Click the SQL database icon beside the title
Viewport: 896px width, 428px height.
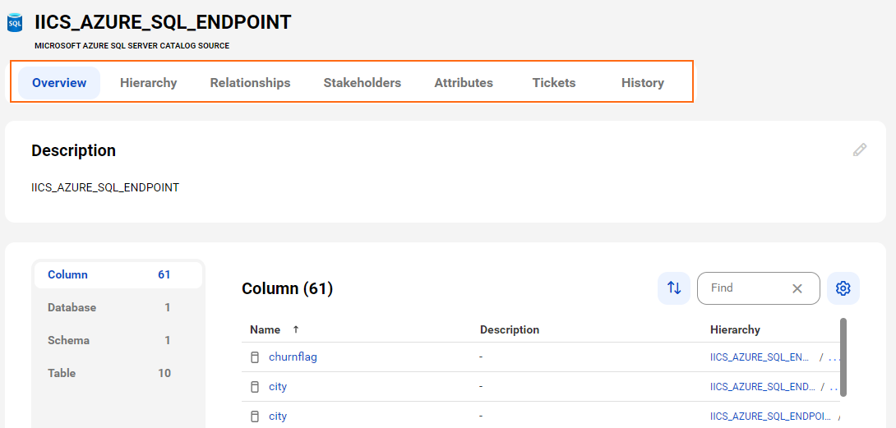click(14, 23)
